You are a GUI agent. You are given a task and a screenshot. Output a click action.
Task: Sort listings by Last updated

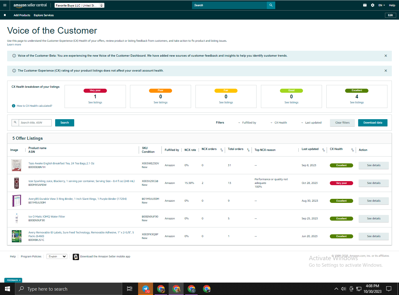[x=324, y=150]
